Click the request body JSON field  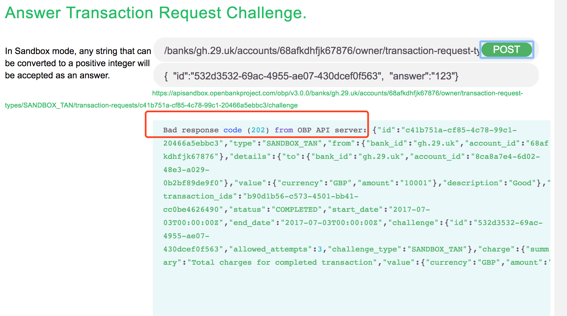304,76
